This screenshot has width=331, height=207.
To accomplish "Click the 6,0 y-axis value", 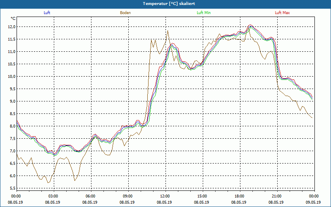I will 12,176.
